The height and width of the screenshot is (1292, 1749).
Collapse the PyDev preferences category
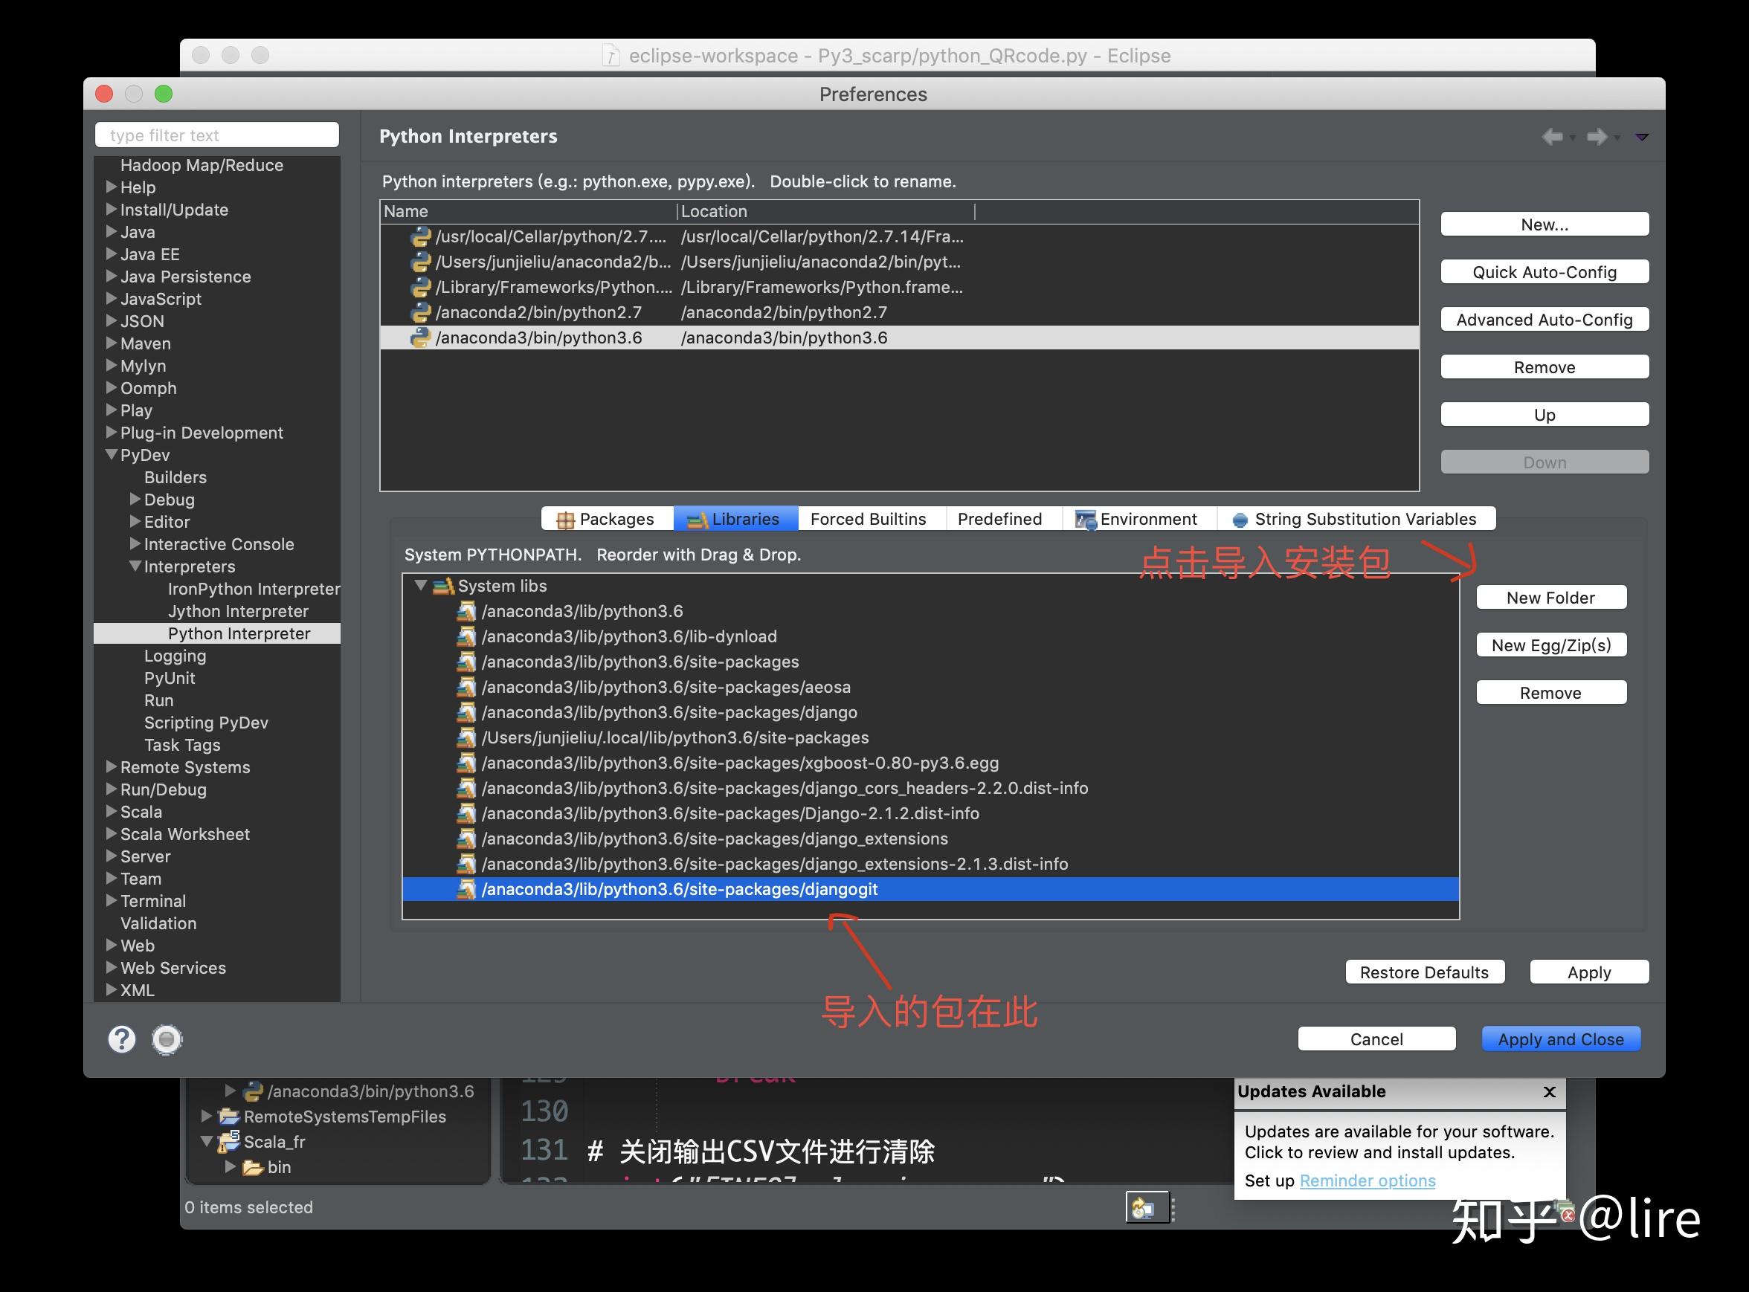(x=111, y=454)
